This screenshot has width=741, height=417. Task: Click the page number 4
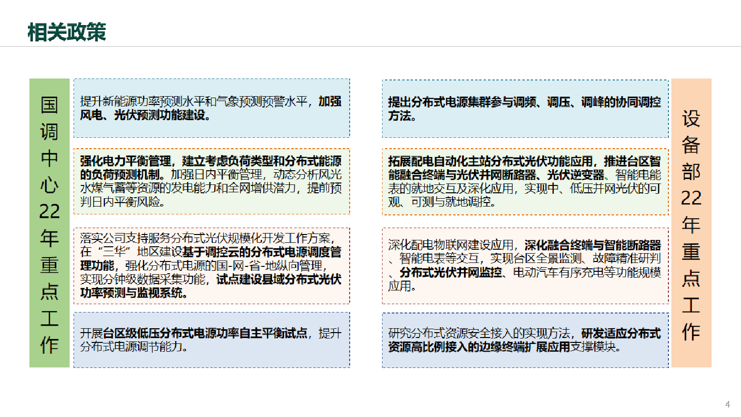[728, 404]
